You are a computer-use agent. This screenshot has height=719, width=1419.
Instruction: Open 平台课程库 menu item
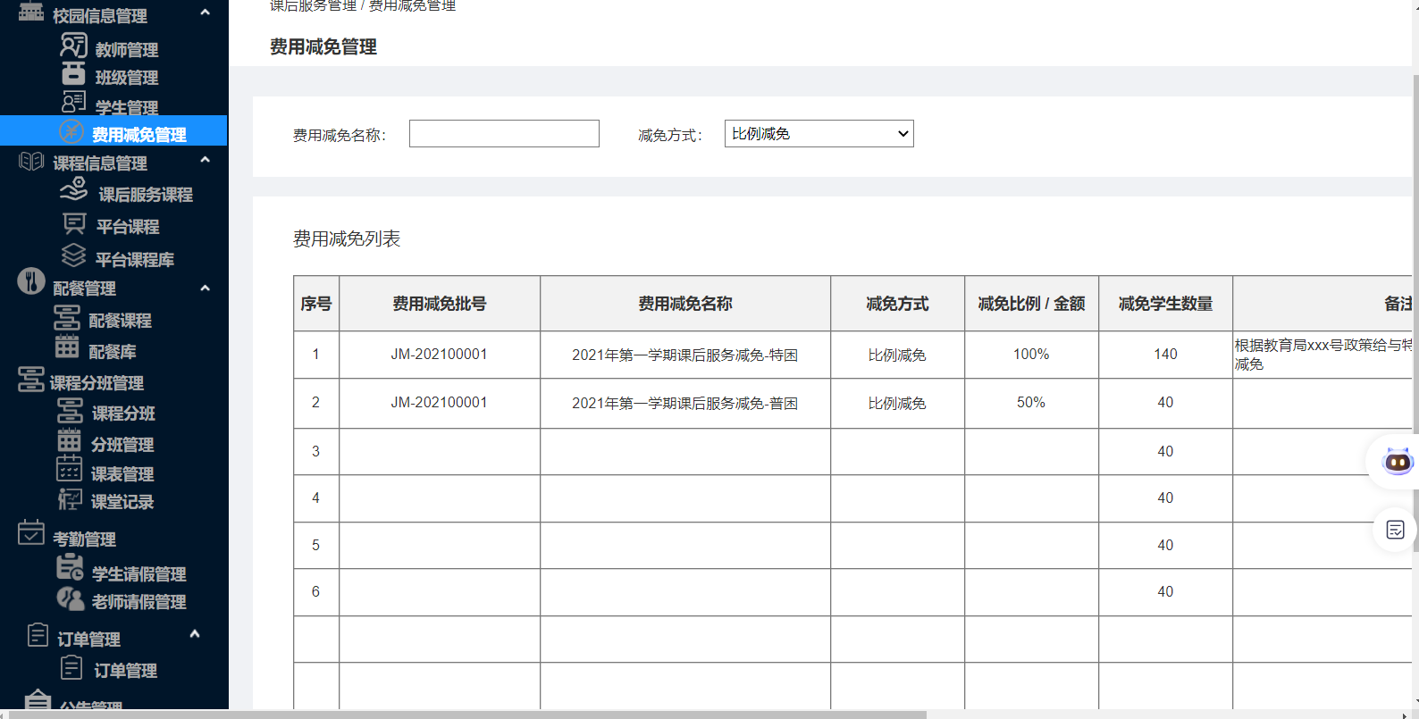click(x=135, y=260)
